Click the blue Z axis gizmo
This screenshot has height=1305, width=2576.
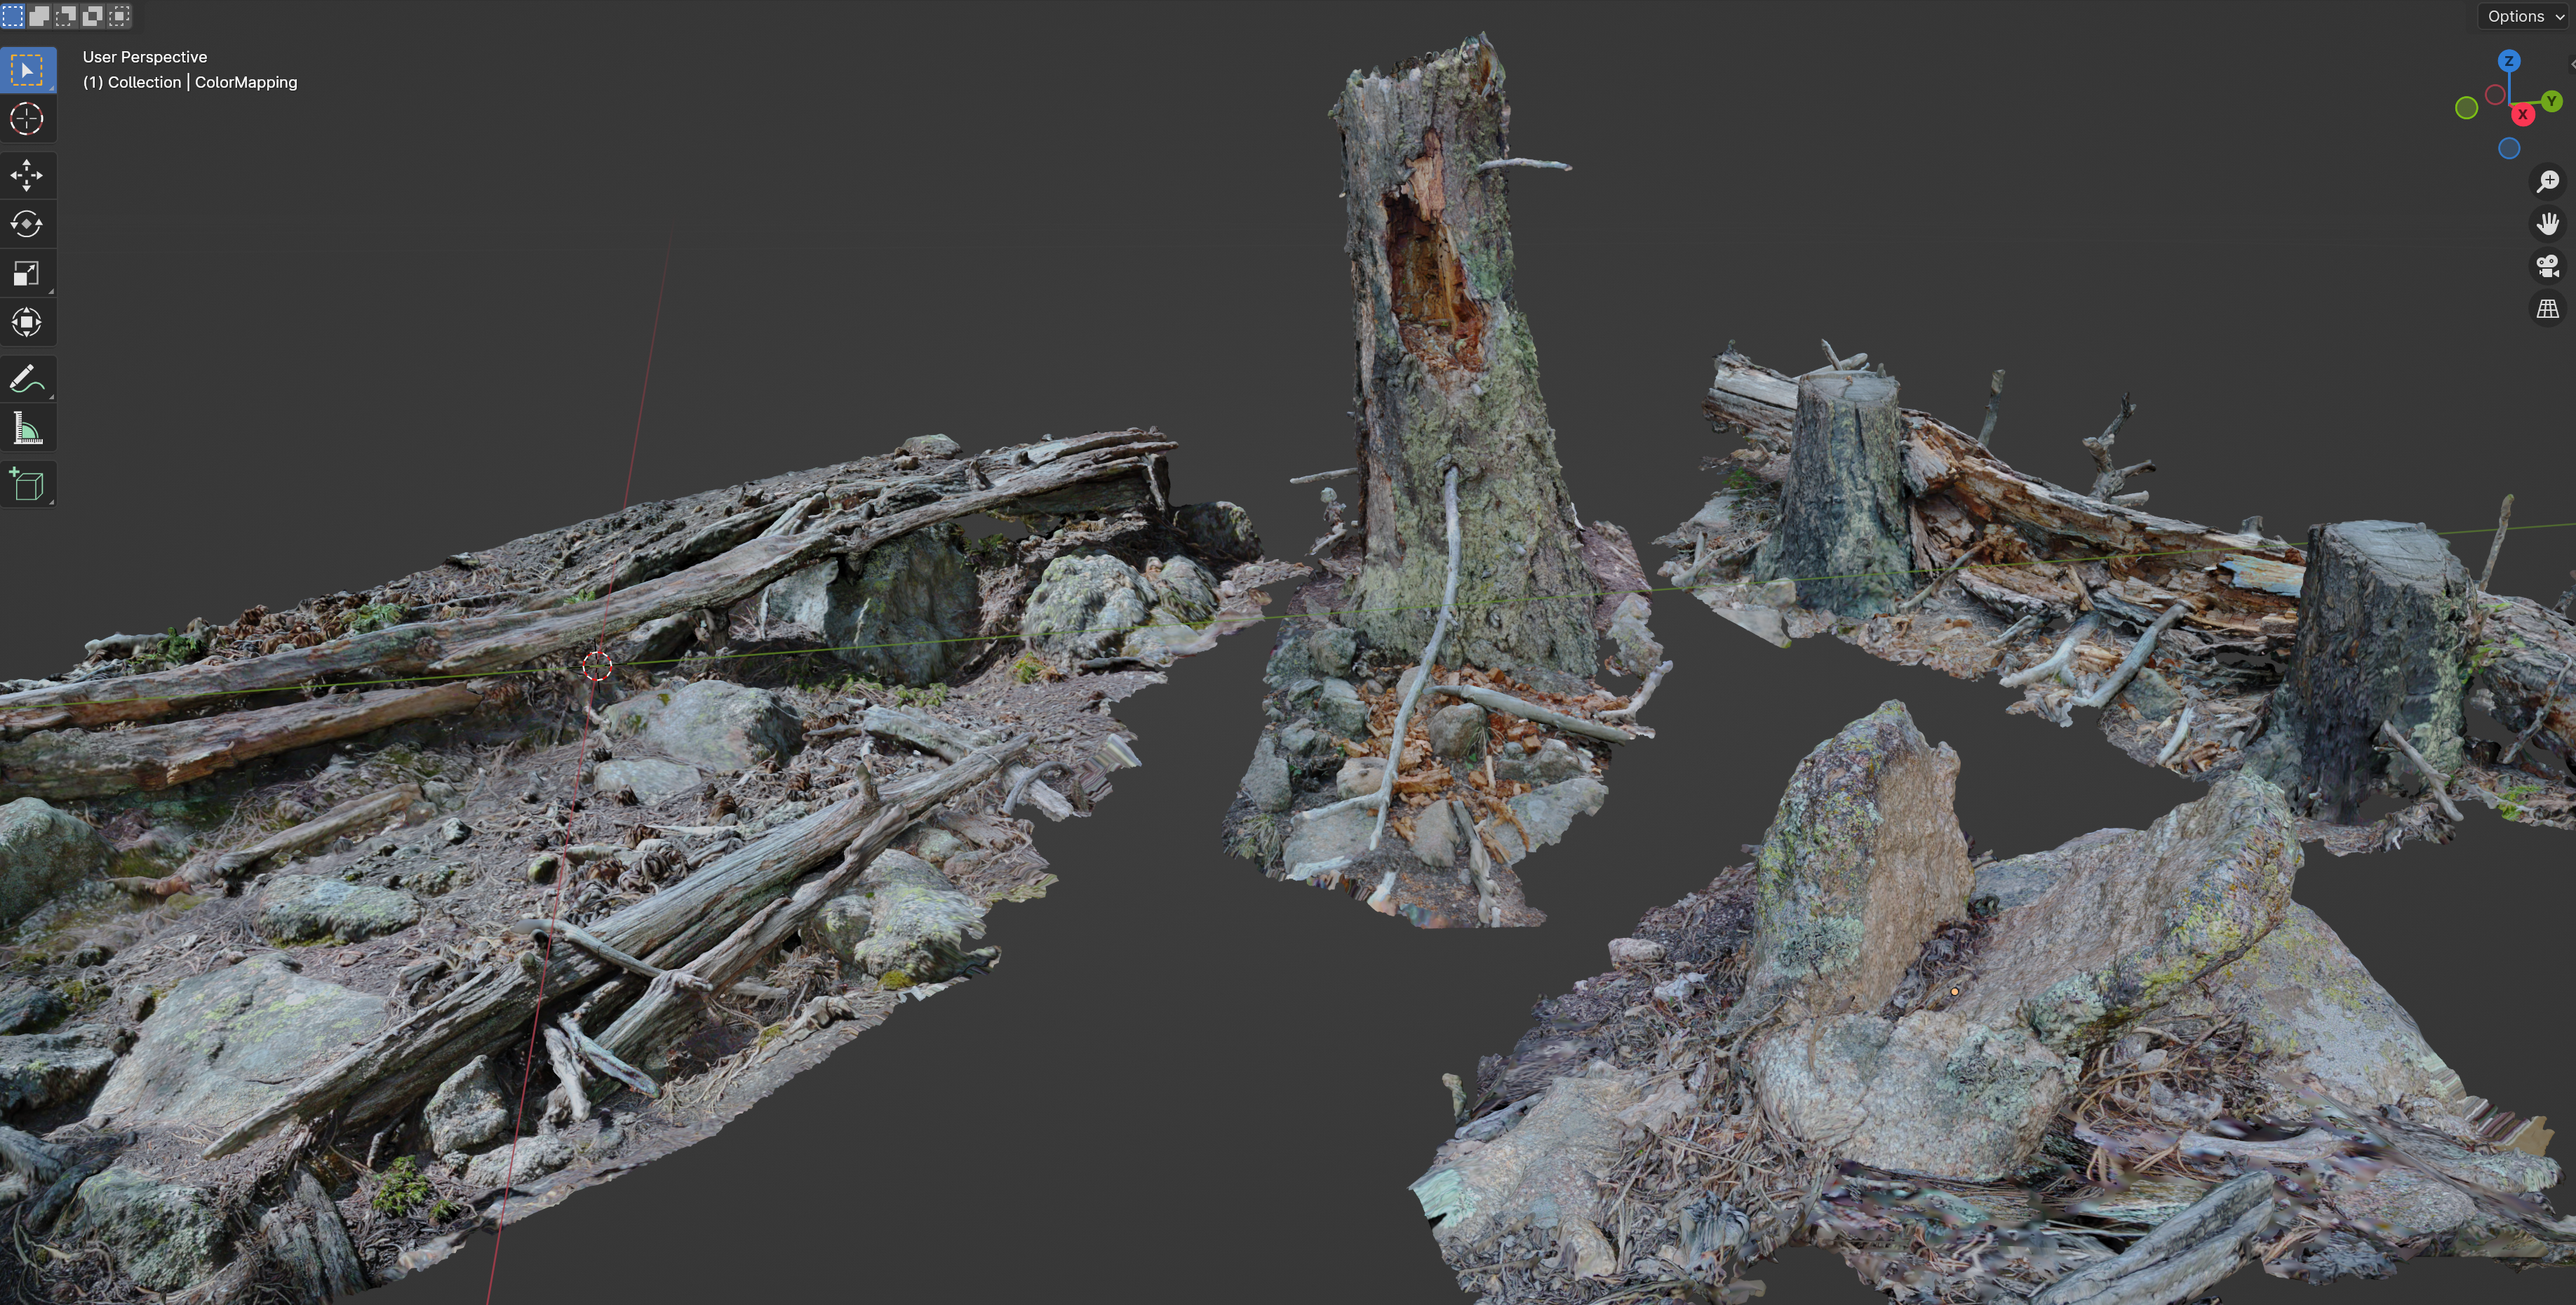coord(2508,61)
